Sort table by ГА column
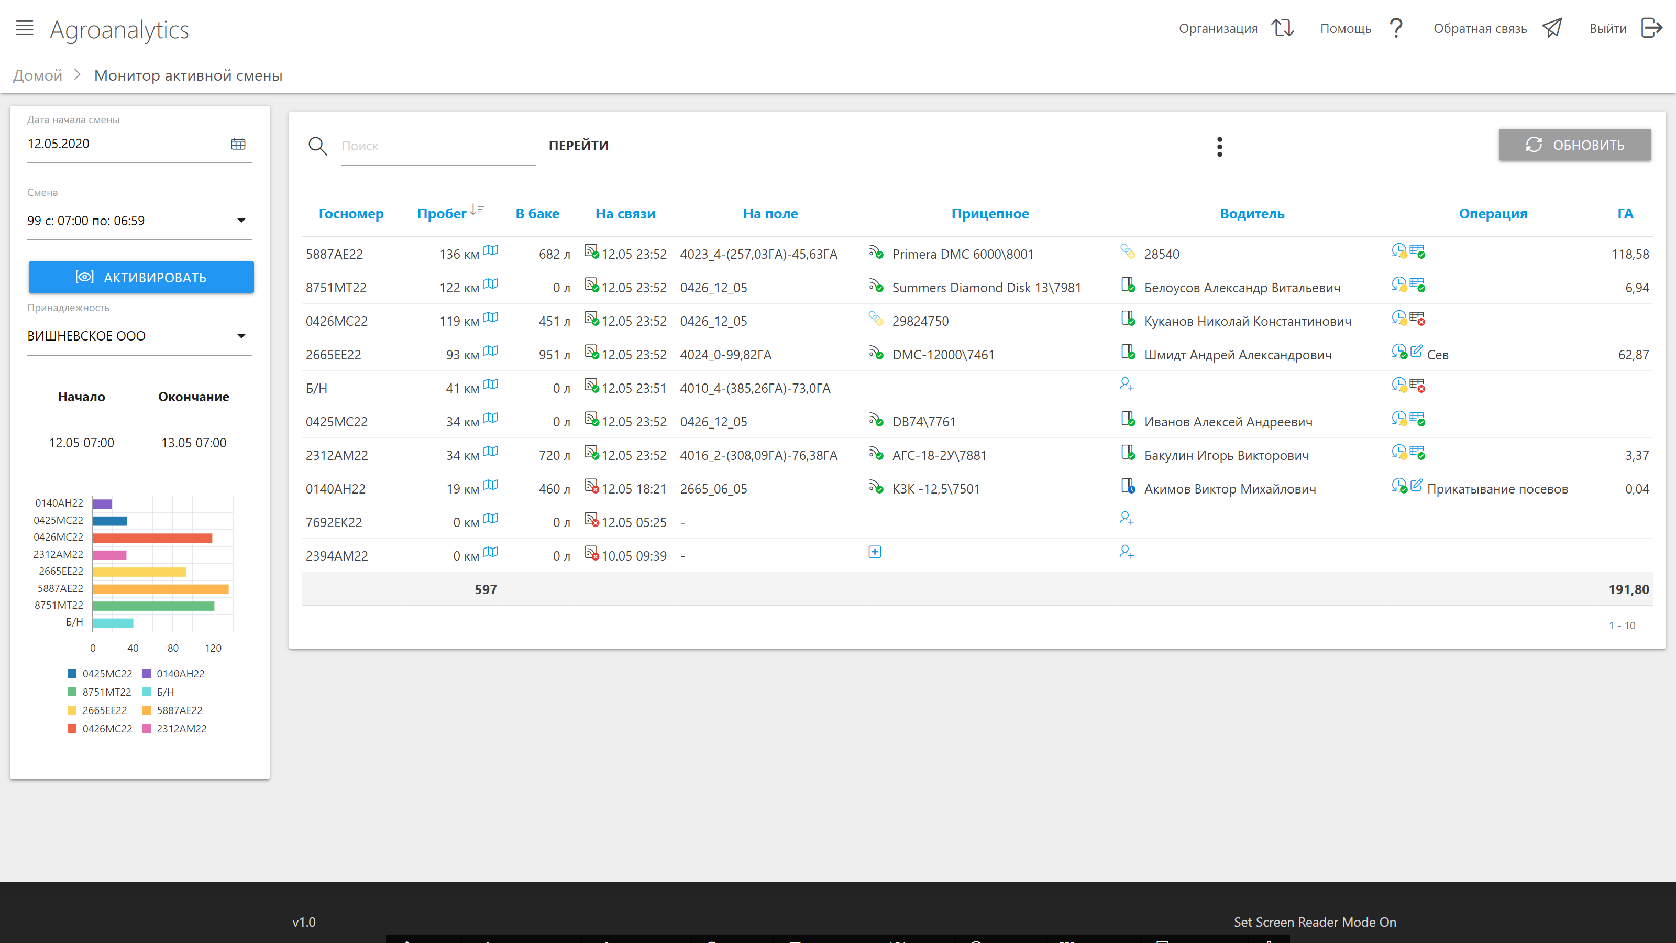This screenshot has height=943, width=1676. click(x=1625, y=213)
